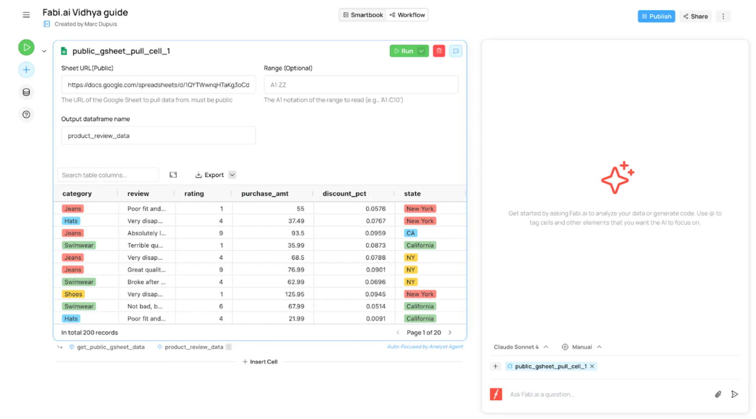The height and width of the screenshot is (419, 756).
Task: Open the Manual mode dropdown
Action: coord(582,347)
